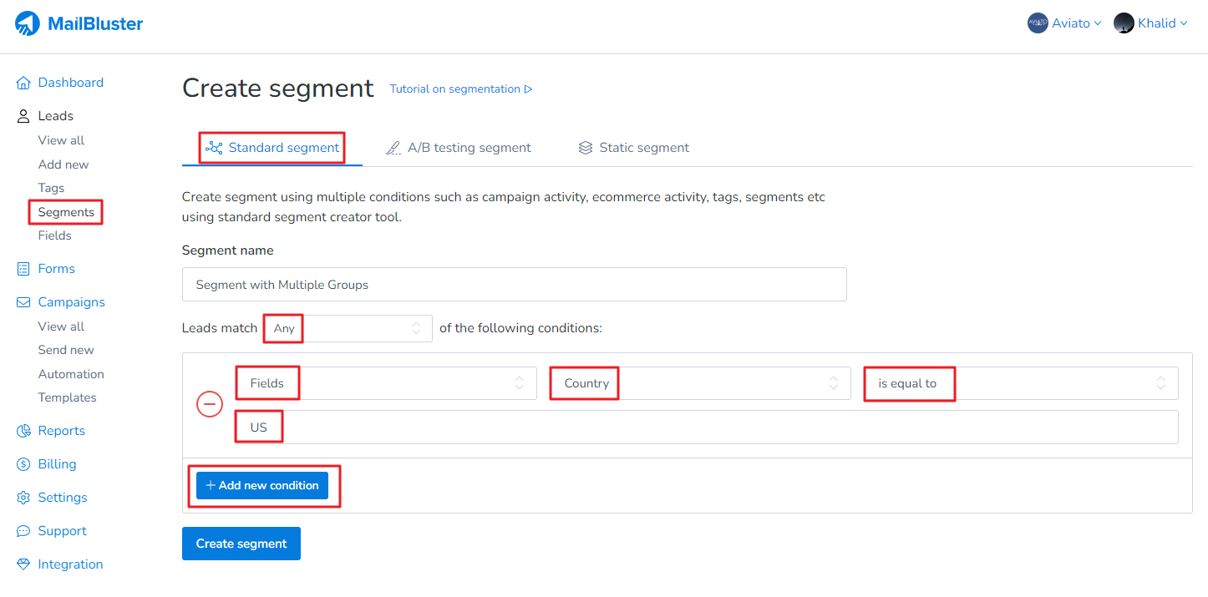1208x597 pixels.
Task: Click the Support chat bubble icon
Action: (23, 530)
